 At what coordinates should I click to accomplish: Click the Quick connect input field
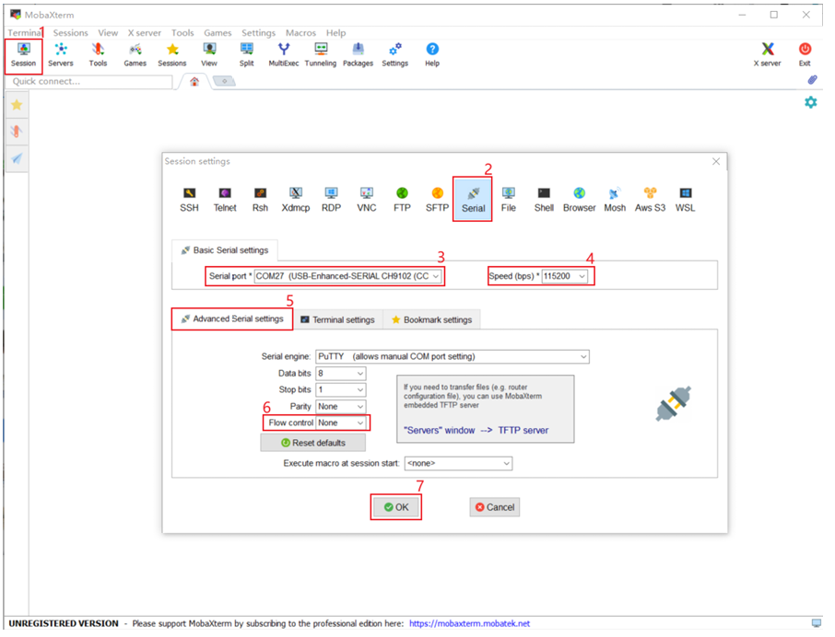[x=88, y=81]
